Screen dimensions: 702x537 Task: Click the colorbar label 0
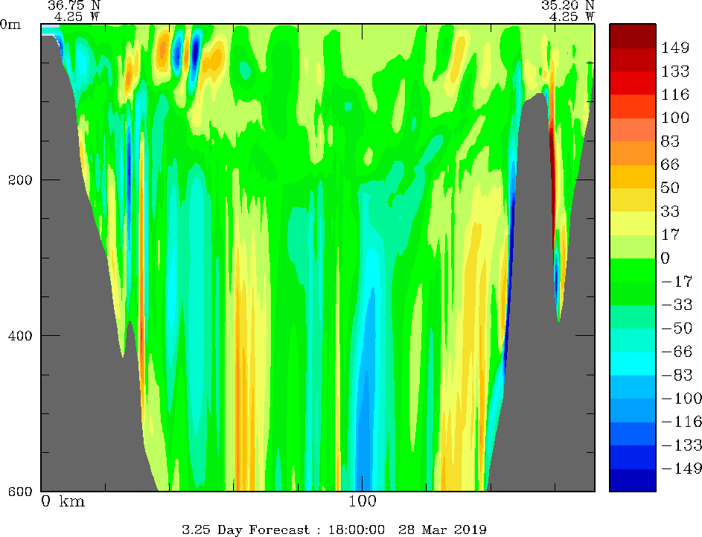coord(666,258)
